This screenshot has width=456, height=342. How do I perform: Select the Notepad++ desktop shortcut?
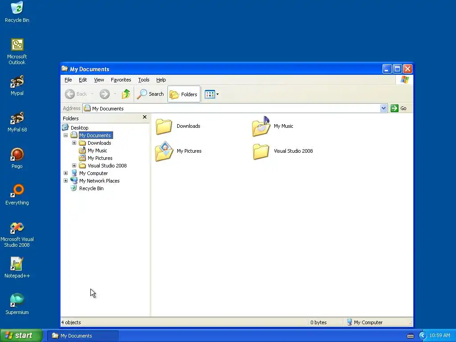coord(17,268)
